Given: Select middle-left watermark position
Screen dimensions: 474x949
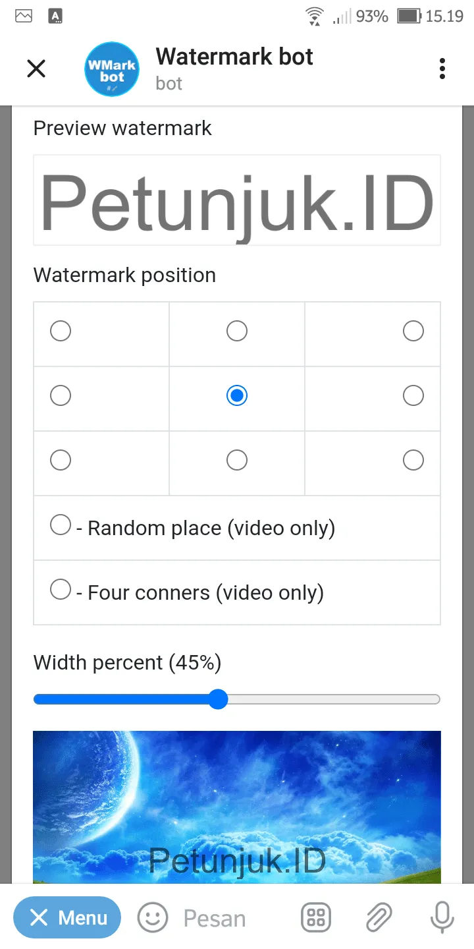Looking at the screenshot, I should tap(61, 395).
